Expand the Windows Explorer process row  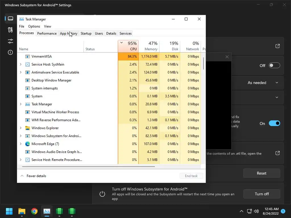click(x=20, y=128)
